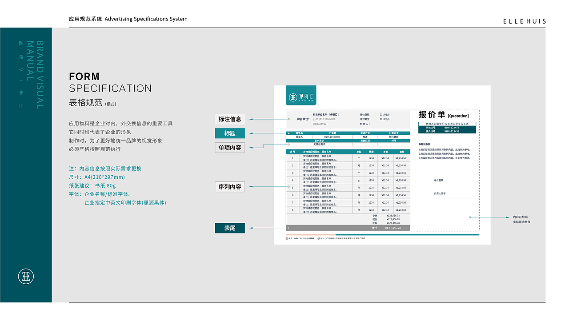This screenshot has width=569, height=330.
Task: Click the validity date 2019/6/6
Action: pos(385,119)
